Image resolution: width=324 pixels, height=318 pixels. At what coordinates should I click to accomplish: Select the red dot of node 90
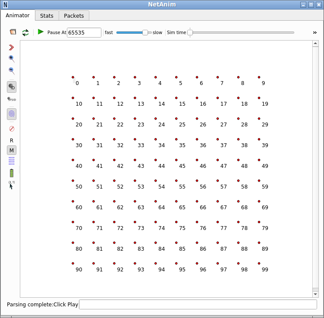[73, 264]
